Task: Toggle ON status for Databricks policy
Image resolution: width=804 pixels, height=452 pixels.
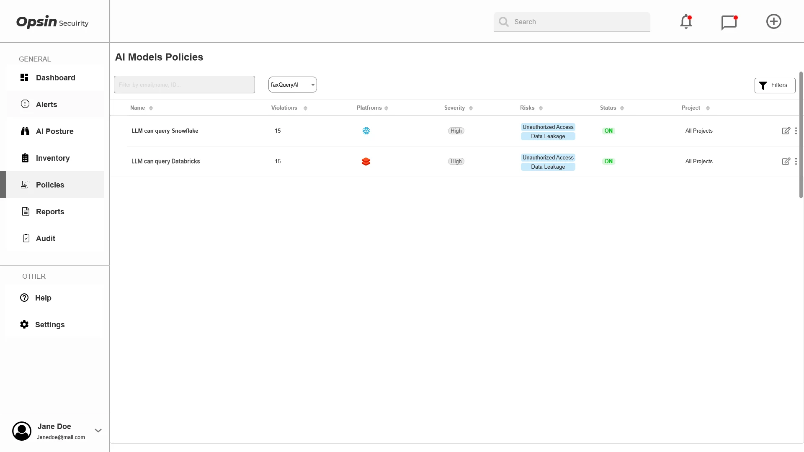Action: click(608, 162)
